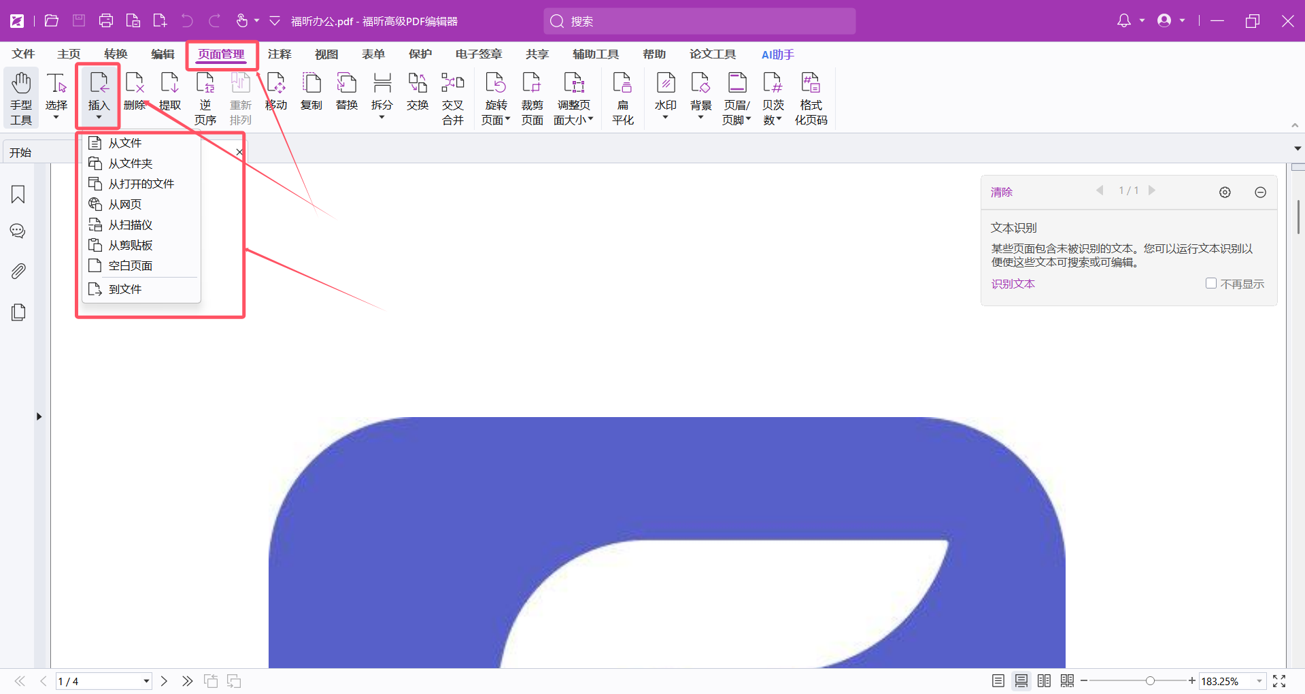Image resolution: width=1305 pixels, height=694 pixels.
Task: Click the page number field 1 / 4
Action: point(104,681)
